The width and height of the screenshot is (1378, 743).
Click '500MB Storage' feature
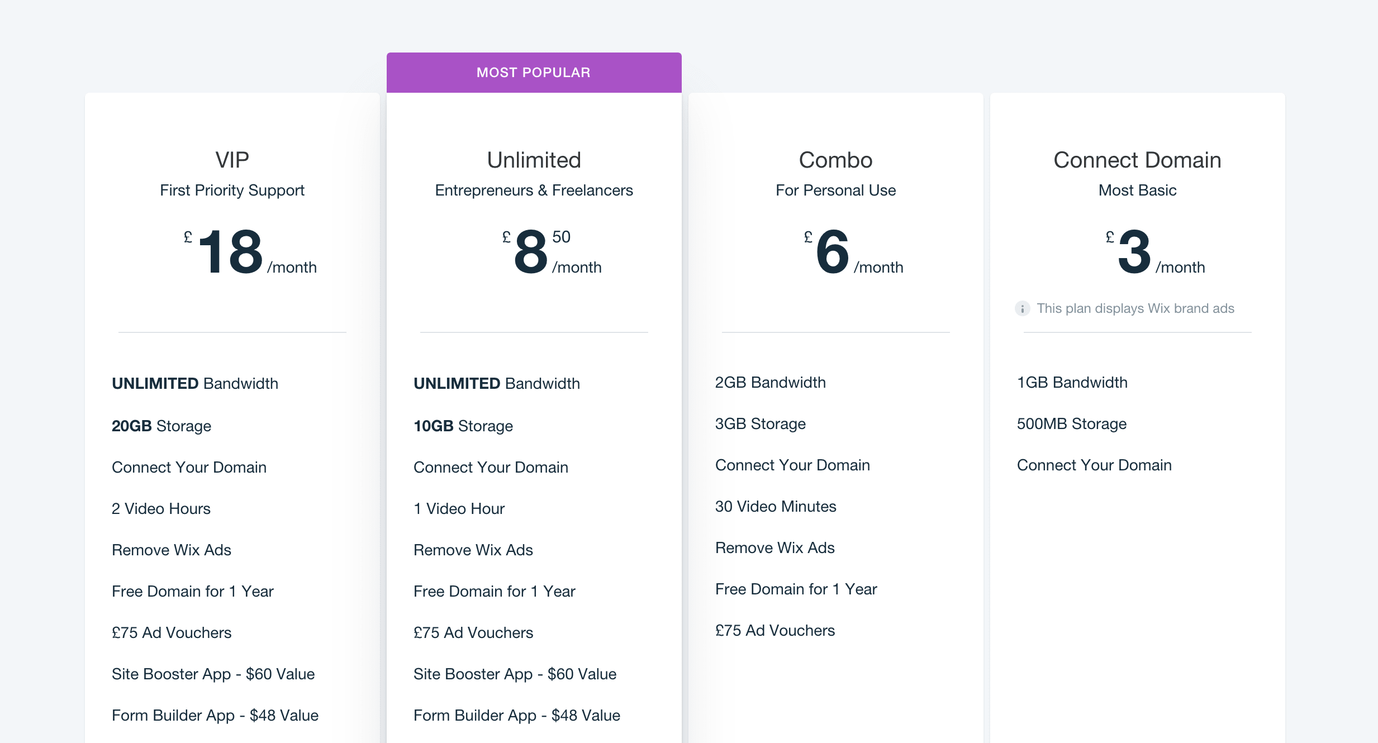click(x=1072, y=423)
